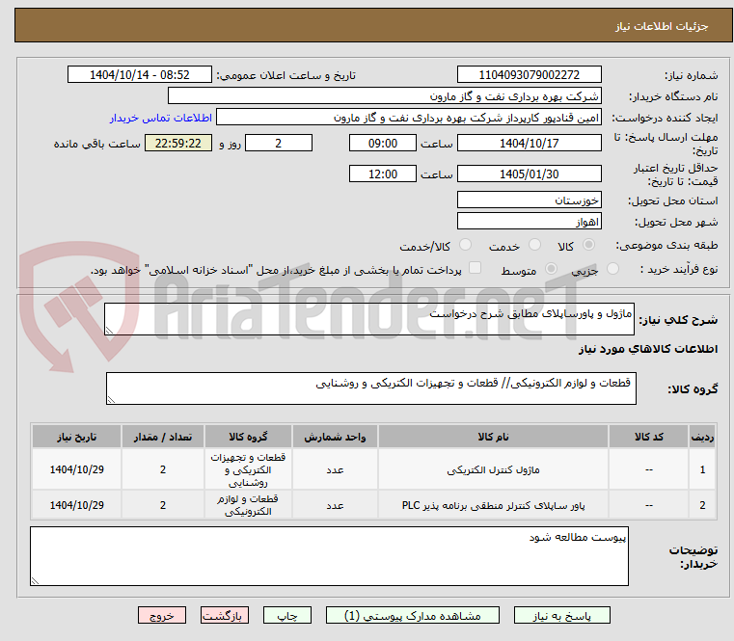Click the واحد شمارش column header
Screen dimensions: 734x641
(335, 437)
